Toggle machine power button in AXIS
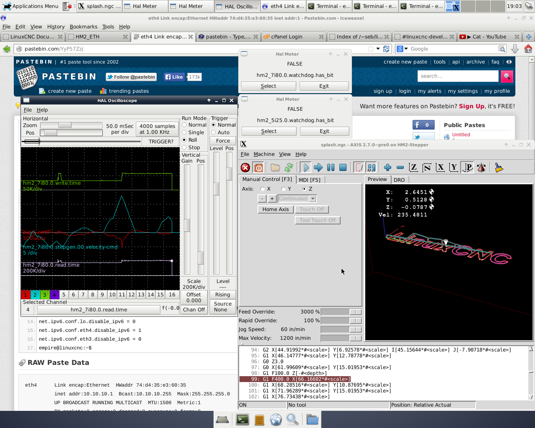Image resolution: width=535 pixels, height=428 pixels. click(x=258, y=168)
